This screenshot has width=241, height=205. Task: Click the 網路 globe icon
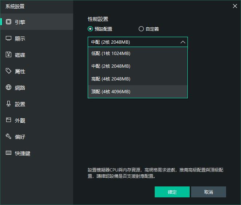click(9, 87)
